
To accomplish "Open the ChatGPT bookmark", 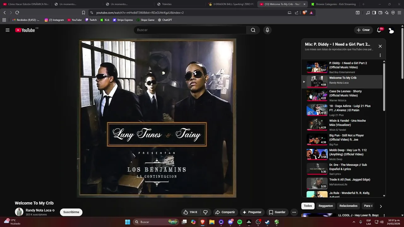I will 165,20.
